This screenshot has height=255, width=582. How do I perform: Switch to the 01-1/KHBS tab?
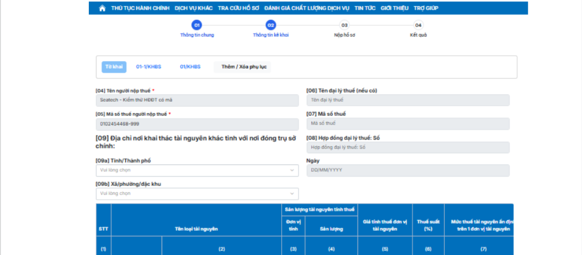click(148, 67)
